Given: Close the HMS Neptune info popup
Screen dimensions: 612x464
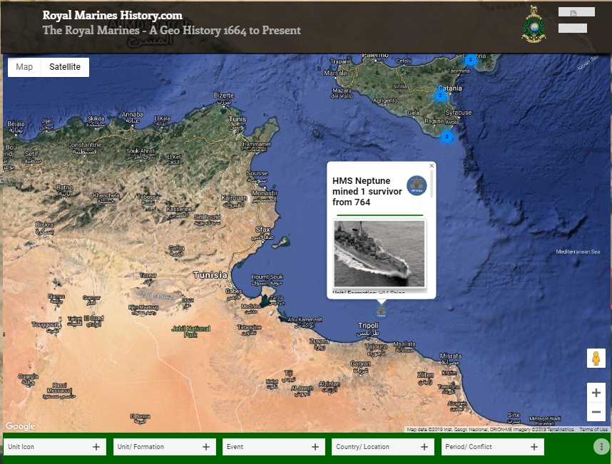Looking at the screenshot, I should tap(432, 165).
